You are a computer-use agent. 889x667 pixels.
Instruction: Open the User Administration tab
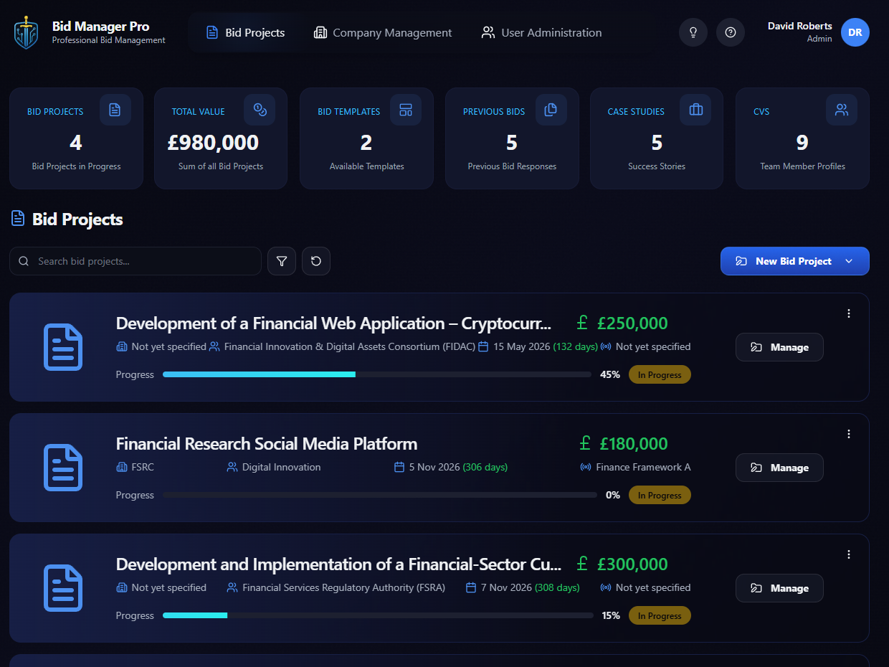tap(541, 32)
